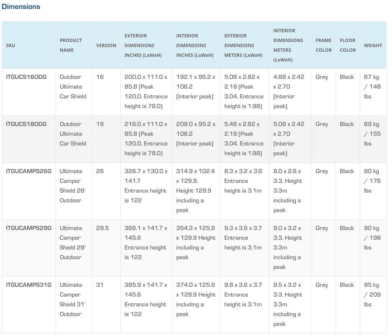Screen dimensions: 392x336
Task: Click interior inches cell starting 374.0 x 125.9
Action: tap(196, 299)
